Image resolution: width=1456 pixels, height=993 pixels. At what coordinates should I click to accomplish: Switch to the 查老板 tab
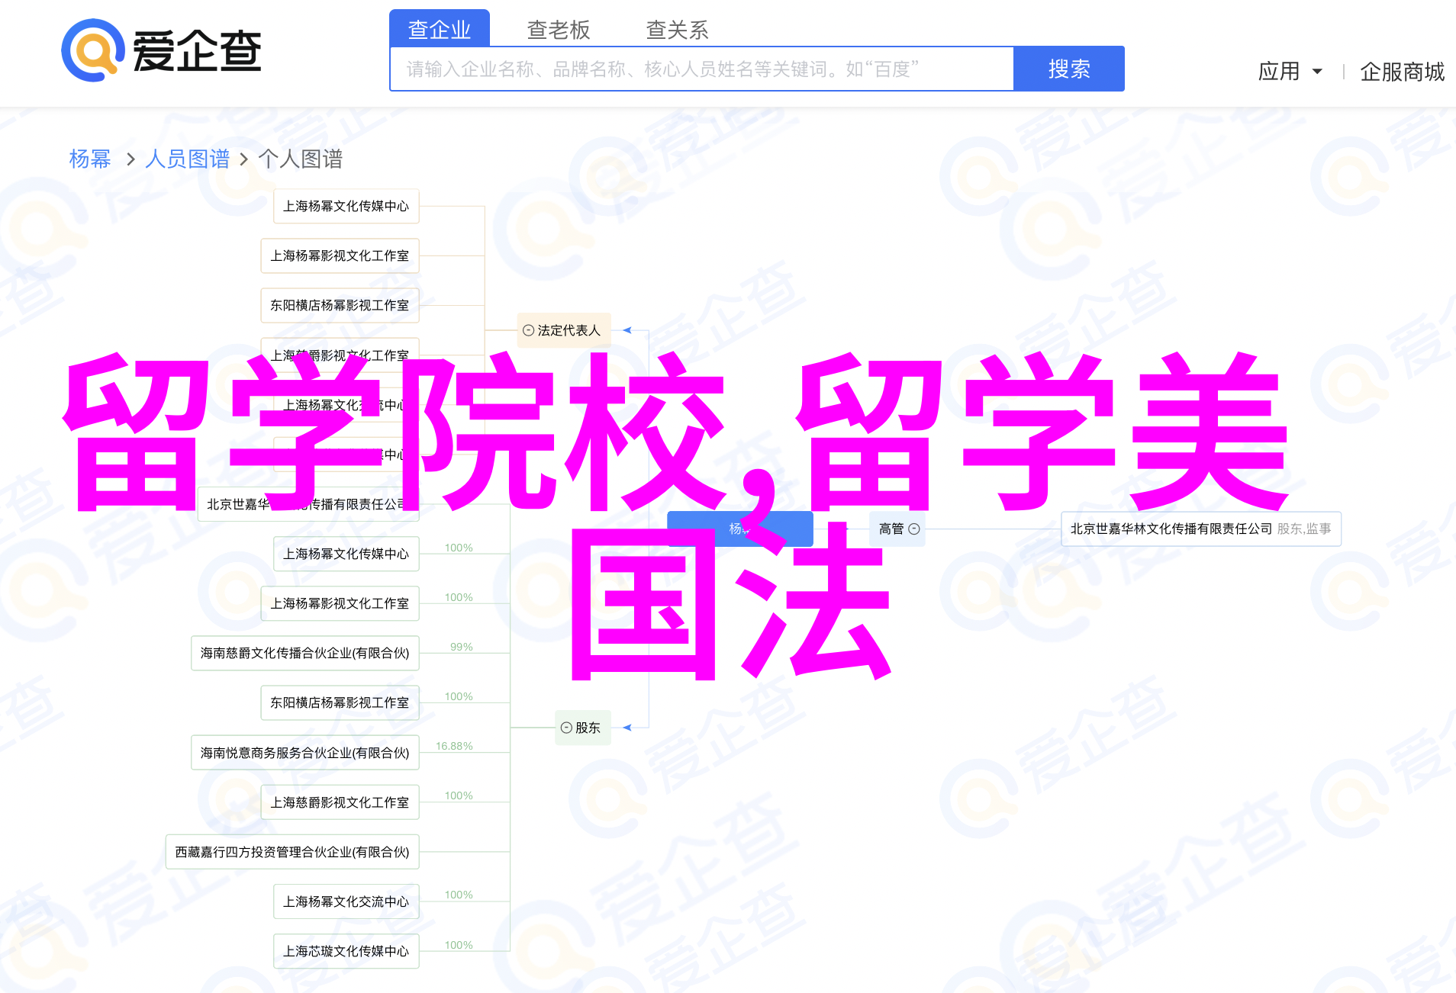coord(559,29)
